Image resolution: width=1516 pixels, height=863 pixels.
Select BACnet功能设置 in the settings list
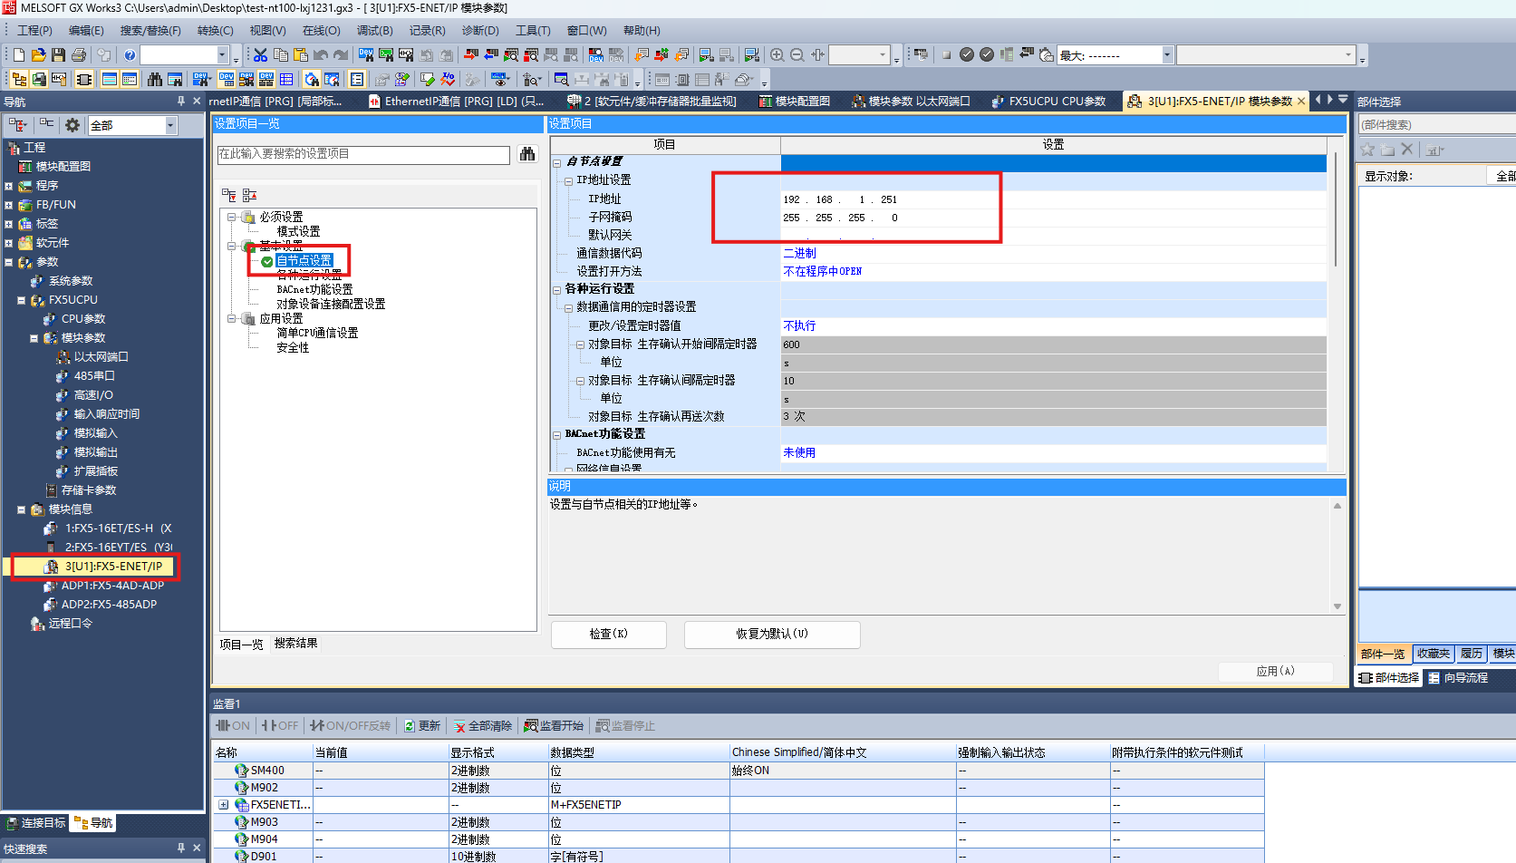click(314, 289)
